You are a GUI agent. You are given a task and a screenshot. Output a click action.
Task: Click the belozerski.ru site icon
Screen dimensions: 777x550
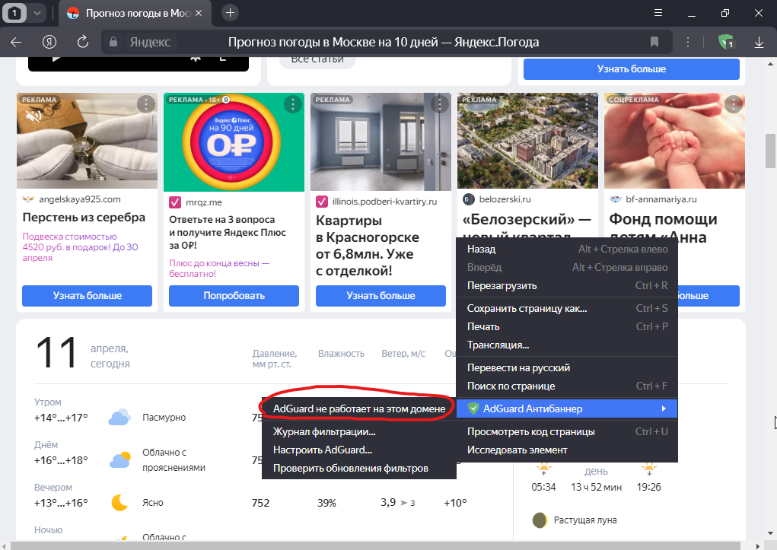(x=468, y=199)
